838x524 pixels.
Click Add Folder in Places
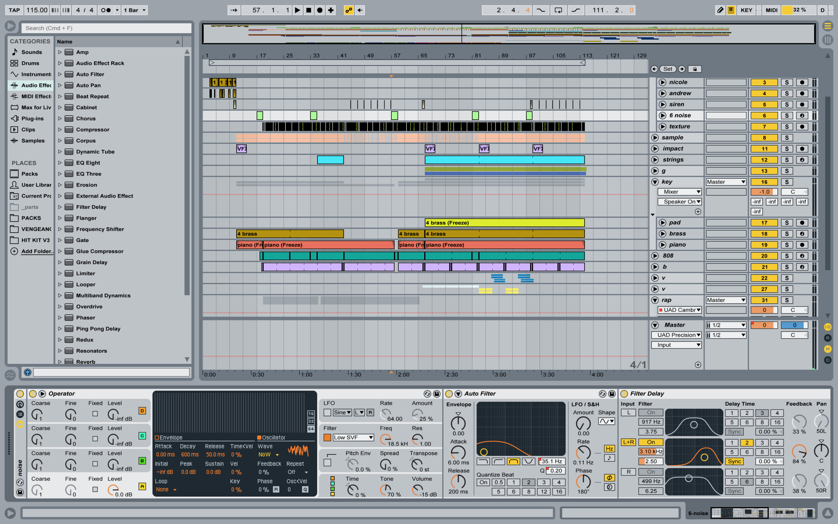tap(37, 251)
